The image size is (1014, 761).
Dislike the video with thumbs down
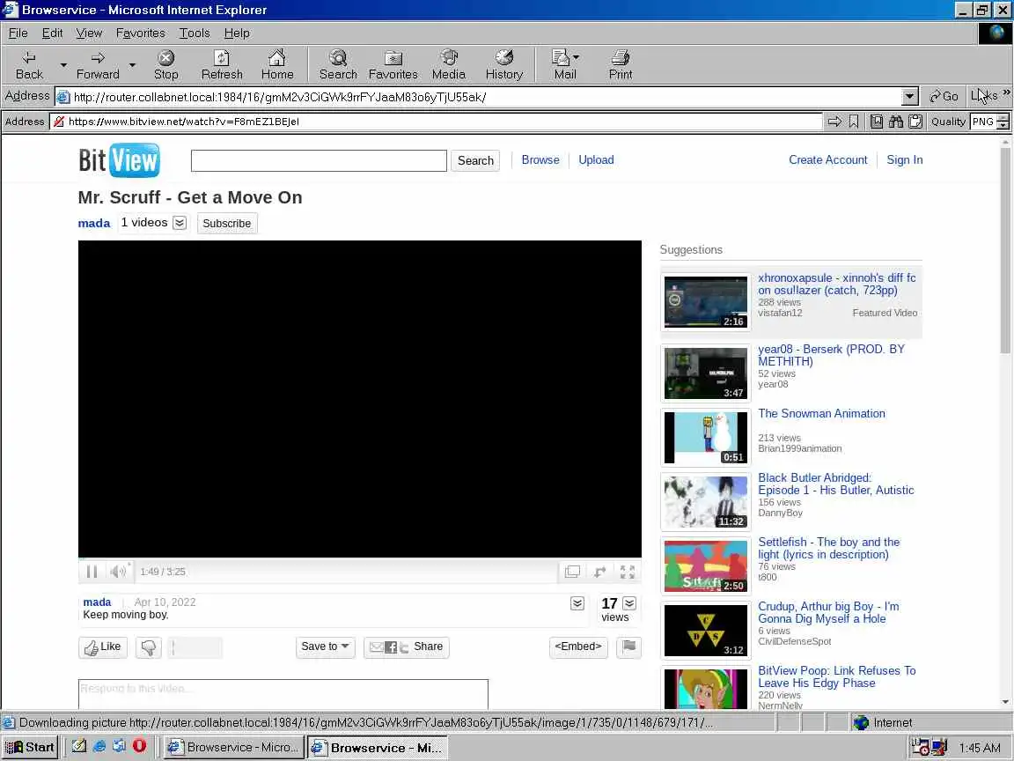pos(149,647)
